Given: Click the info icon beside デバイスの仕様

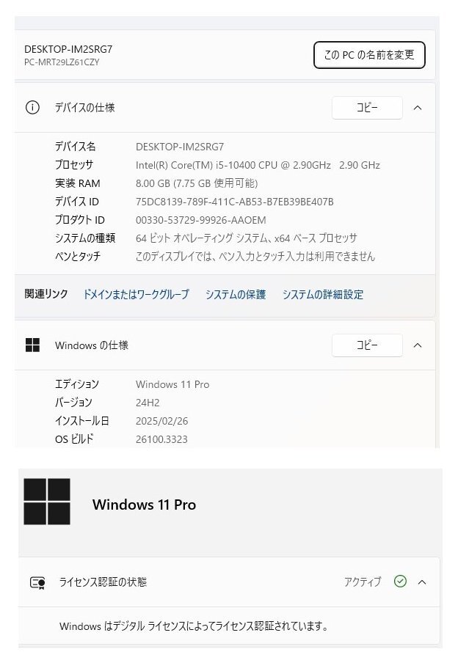Looking at the screenshot, I should (32, 108).
